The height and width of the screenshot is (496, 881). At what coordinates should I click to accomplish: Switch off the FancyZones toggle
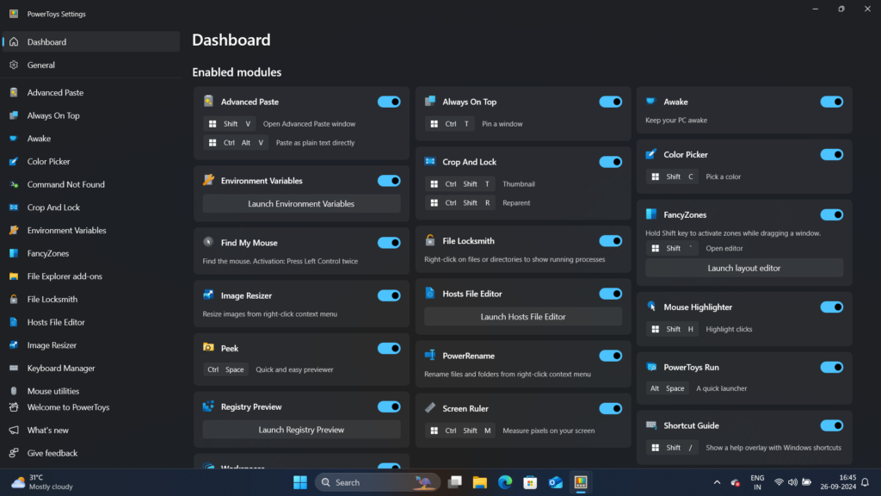click(x=832, y=214)
